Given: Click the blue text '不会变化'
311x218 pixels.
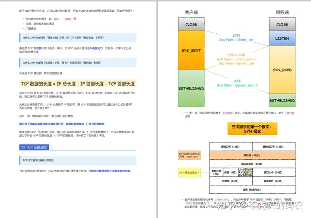Looking at the screenshot, I should tap(95, 48).
